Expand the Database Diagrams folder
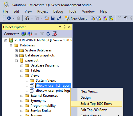This screenshot has width=133, height=116. [x=22, y=66]
